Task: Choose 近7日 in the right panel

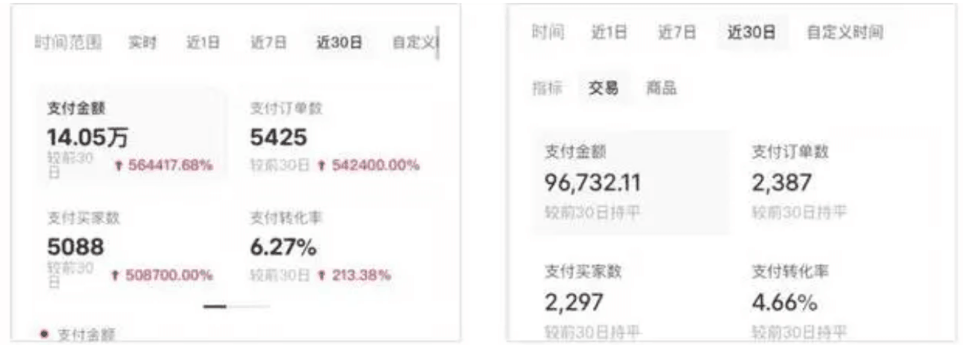Action: pos(676,33)
